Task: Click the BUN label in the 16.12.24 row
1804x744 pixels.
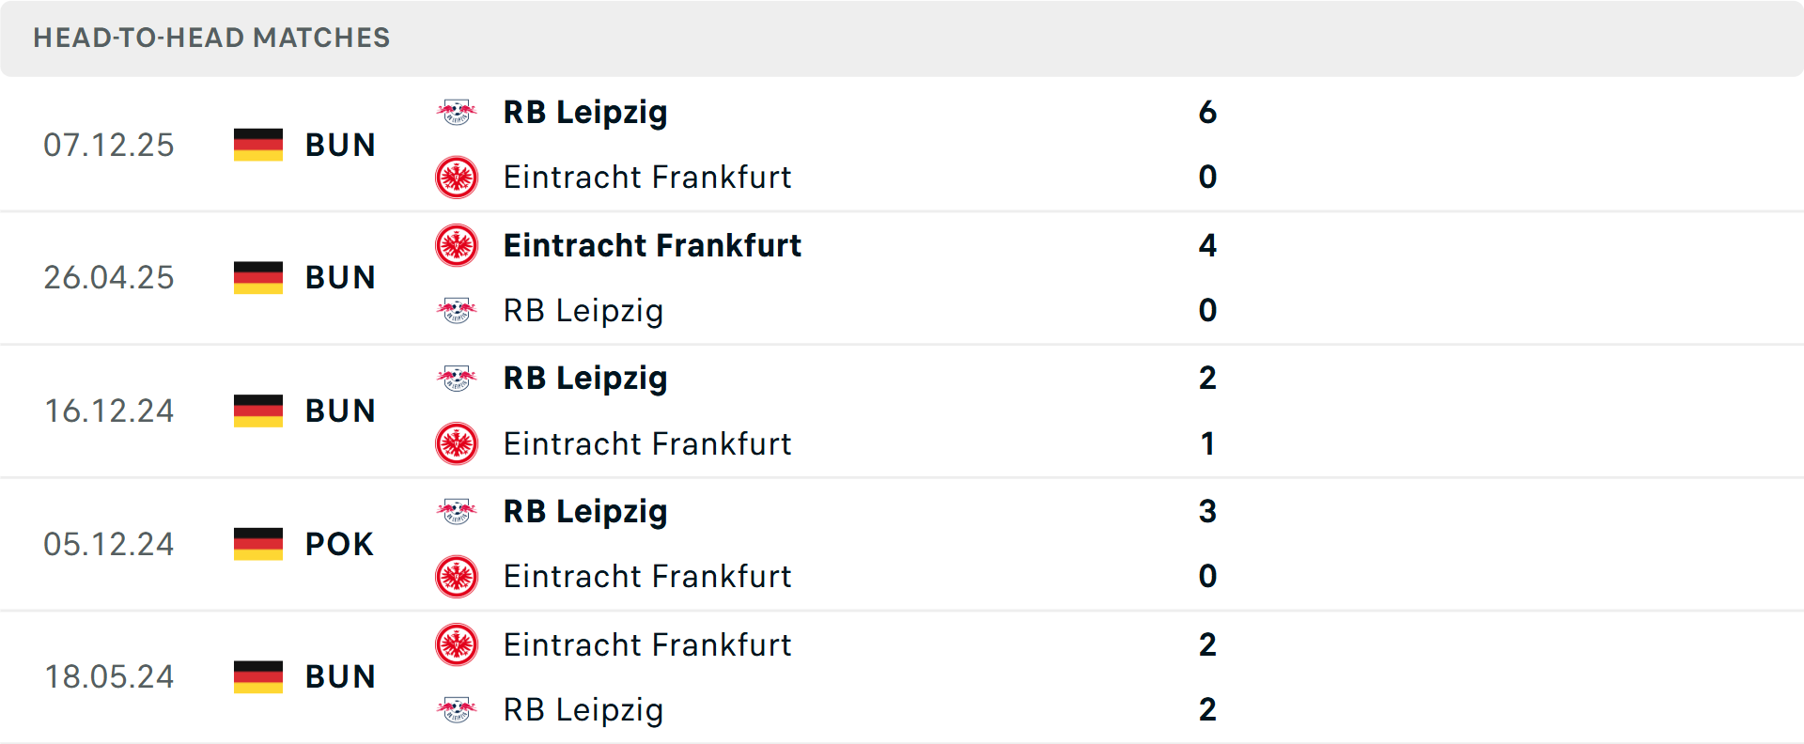Action: [340, 411]
